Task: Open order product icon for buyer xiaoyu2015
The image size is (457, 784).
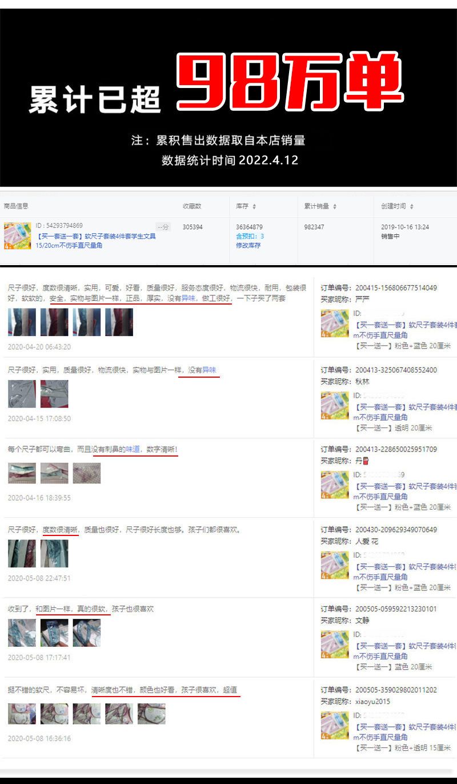Action: [335, 726]
